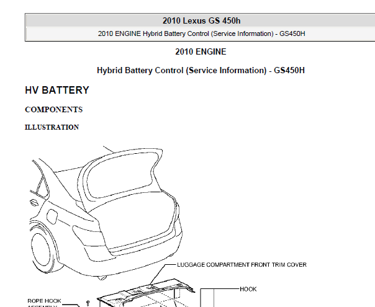Click the trim cover part drawing

[146, 293]
